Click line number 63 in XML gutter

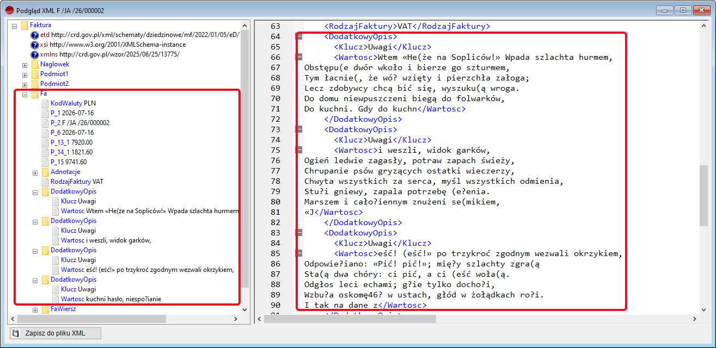point(275,26)
